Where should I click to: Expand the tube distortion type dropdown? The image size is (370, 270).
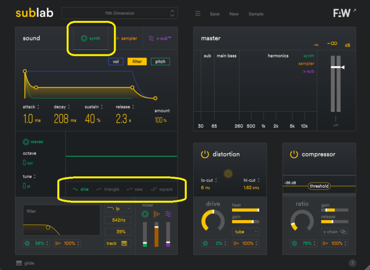(245, 232)
